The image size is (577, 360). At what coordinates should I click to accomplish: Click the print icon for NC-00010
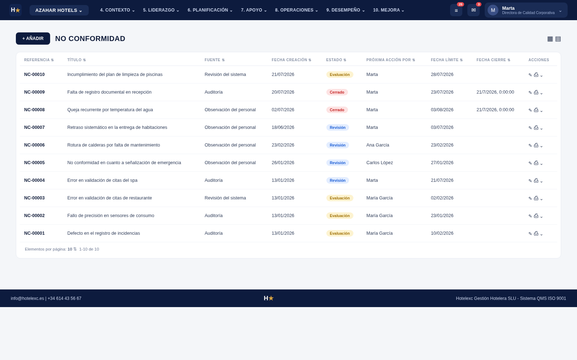[536, 75]
